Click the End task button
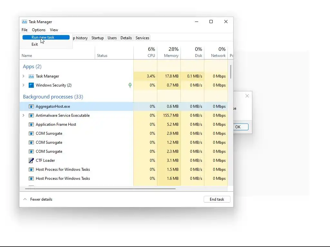Screen dimensions: 330x247 pos(217,199)
